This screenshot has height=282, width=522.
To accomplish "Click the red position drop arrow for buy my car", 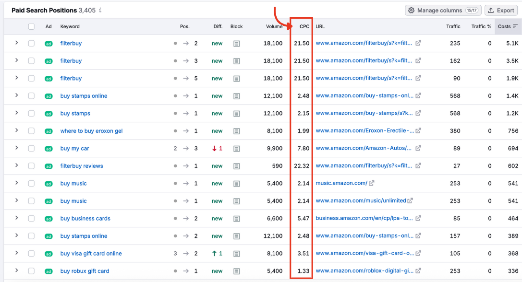I will [x=215, y=148].
